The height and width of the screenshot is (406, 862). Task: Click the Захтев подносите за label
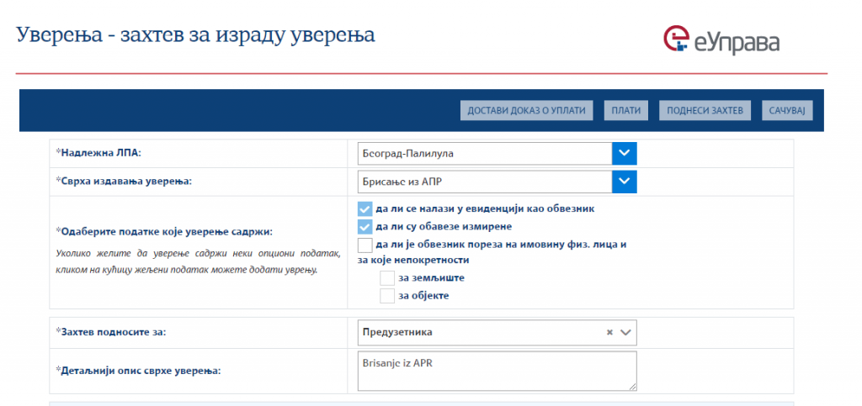(112, 332)
